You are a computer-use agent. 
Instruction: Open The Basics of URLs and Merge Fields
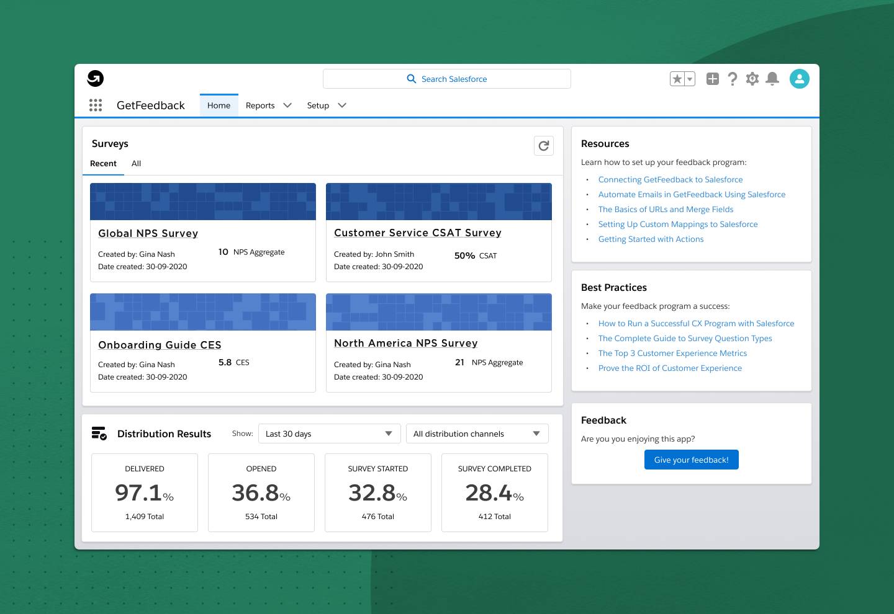point(666,209)
